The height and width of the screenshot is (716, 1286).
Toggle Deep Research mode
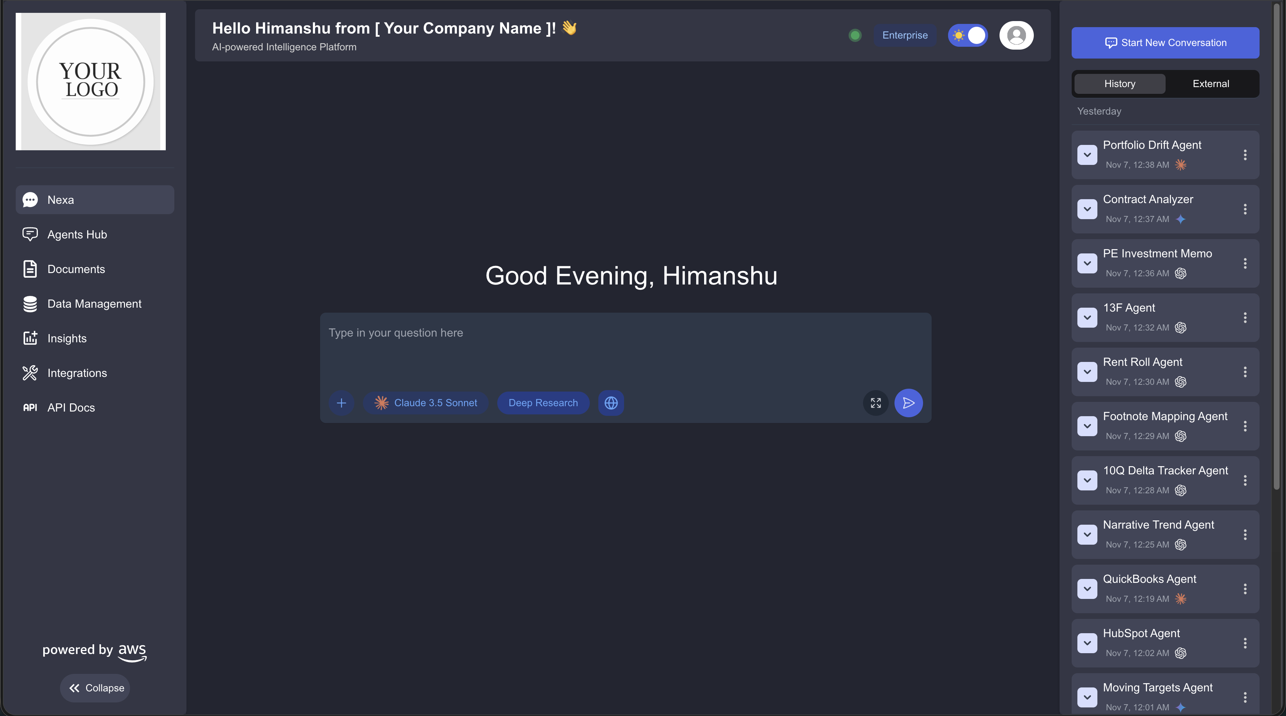pyautogui.click(x=543, y=403)
